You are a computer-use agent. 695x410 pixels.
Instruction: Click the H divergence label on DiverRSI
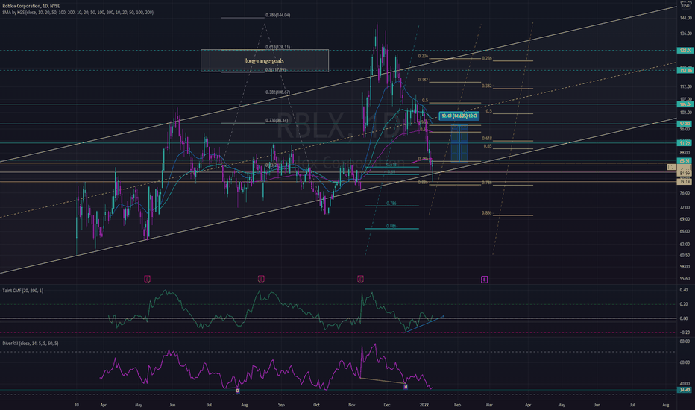(406, 387)
